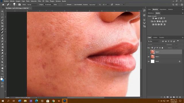The image size is (184, 103).
Task: Select the Pen tool
Action: (x=2, y=56)
